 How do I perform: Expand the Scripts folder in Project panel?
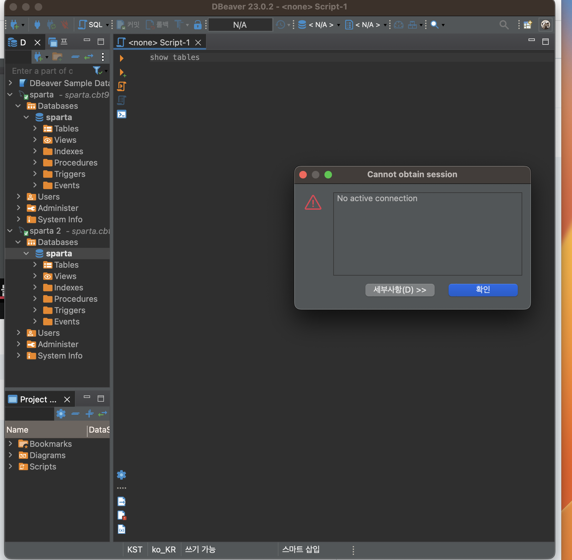10,466
